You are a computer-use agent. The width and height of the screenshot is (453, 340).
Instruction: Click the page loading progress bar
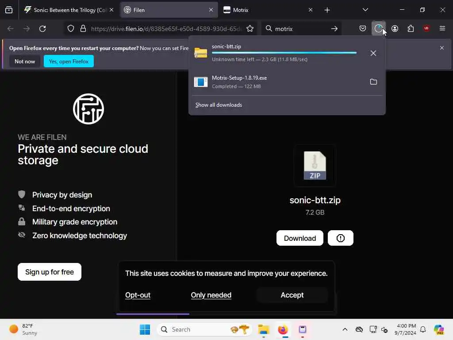(153, 314)
